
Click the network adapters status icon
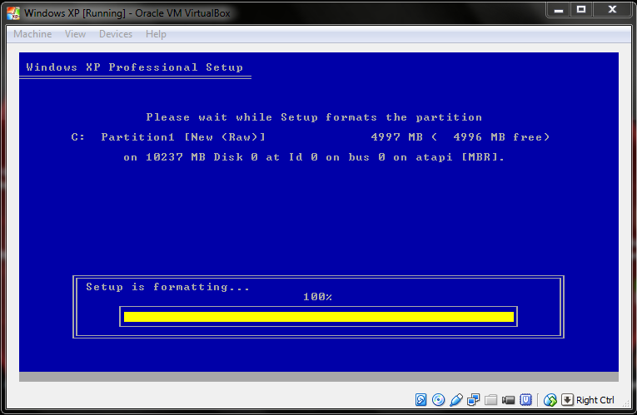tap(473, 400)
